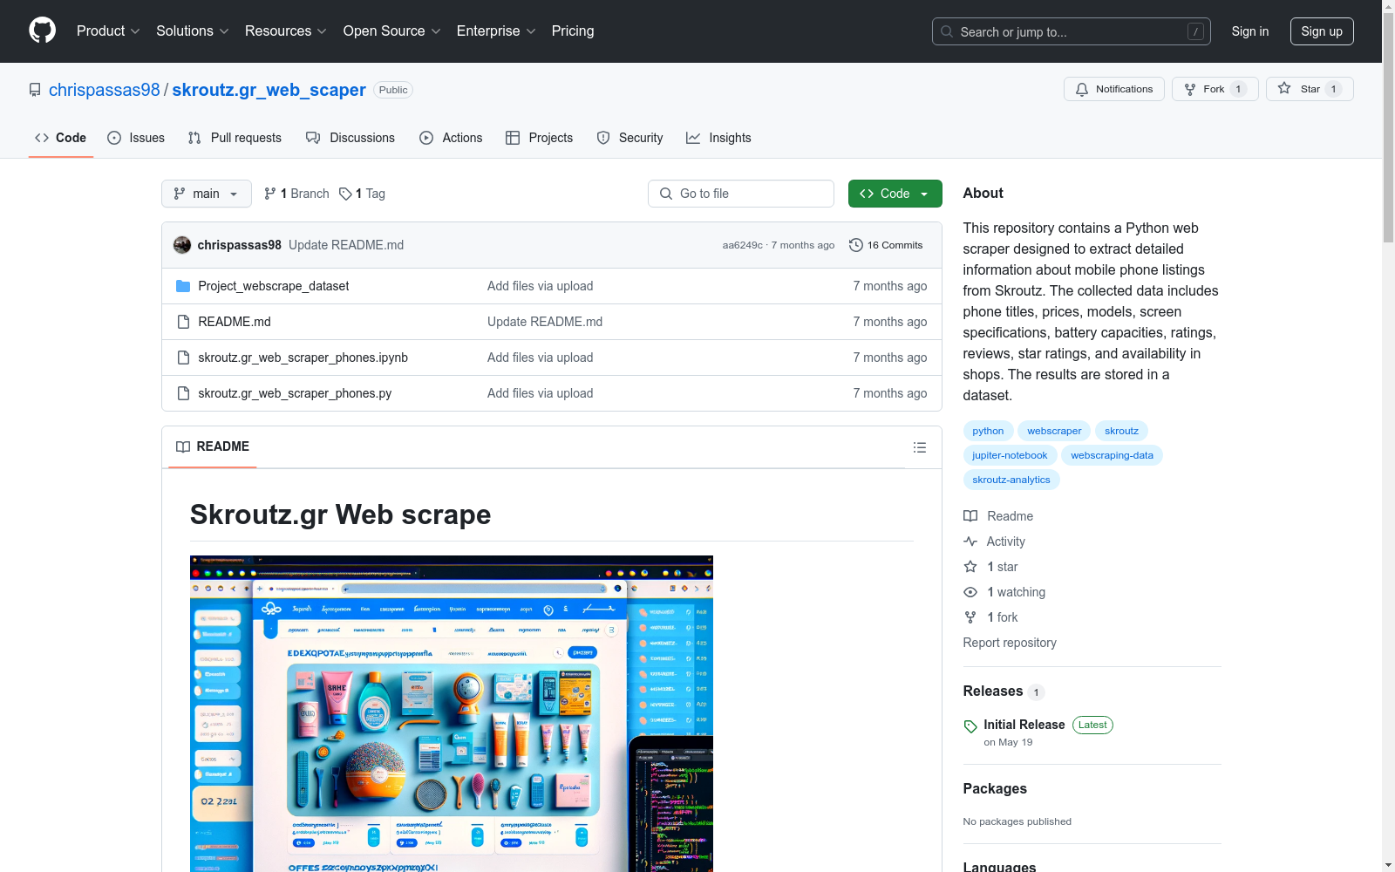Select the skroutz-analytics topic tag
This screenshot has height=872, width=1395.
click(1011, 480)
